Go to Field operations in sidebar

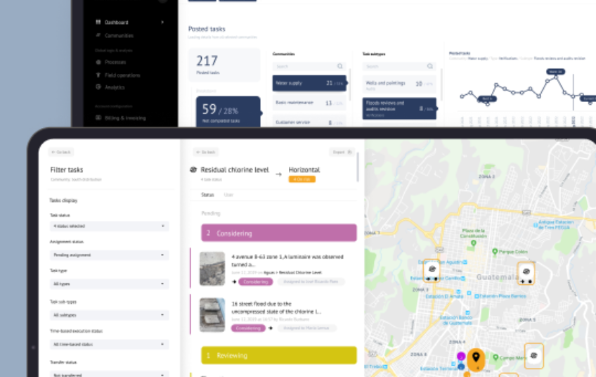coord(122,75)
